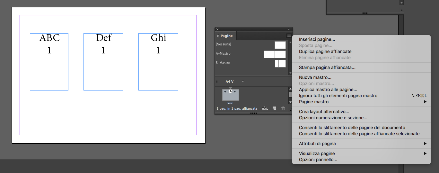Screen dimensions: 439x173
Task: Click the Ghi text frame on the page
Action: 158,62
